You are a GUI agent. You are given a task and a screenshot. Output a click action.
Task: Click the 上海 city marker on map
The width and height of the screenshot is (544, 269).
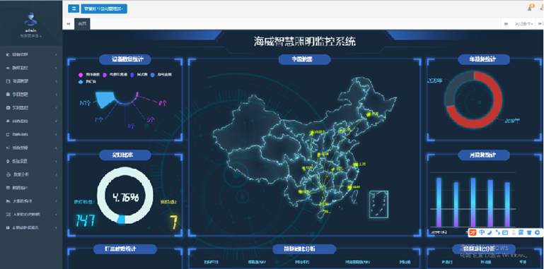(x=355, y=165)
